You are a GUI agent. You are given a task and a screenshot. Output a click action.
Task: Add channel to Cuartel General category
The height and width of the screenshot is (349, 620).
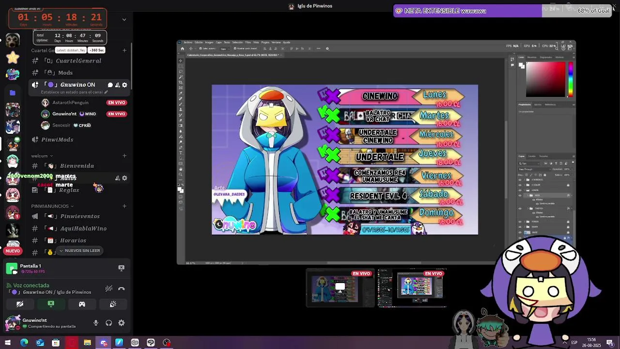(x=124, y=50)
